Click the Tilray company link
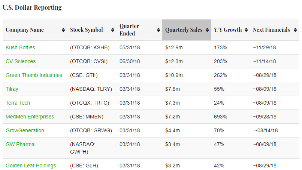The image size is (302, 170). coord(12,89)
